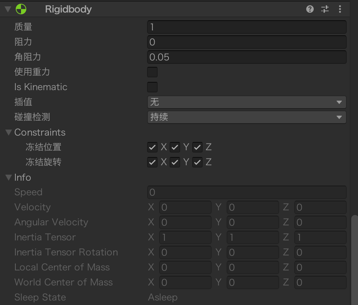
Task: Click the Velocity X field
Action: pyautogui.click(x=185, y=207)
